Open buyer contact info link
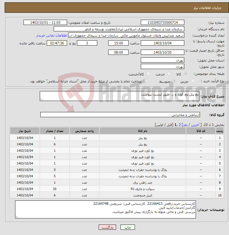229x235 pixels. tap(52, 35)
